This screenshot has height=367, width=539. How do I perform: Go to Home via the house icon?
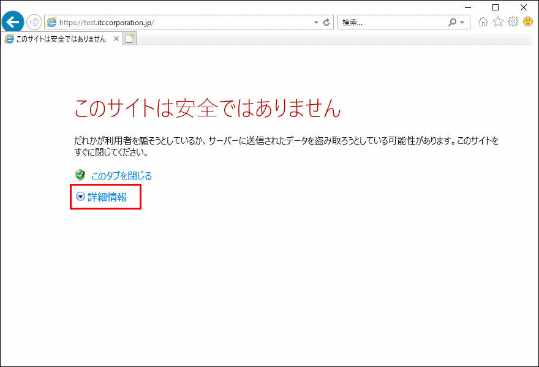pyautogui.click(x=483, y=22)
